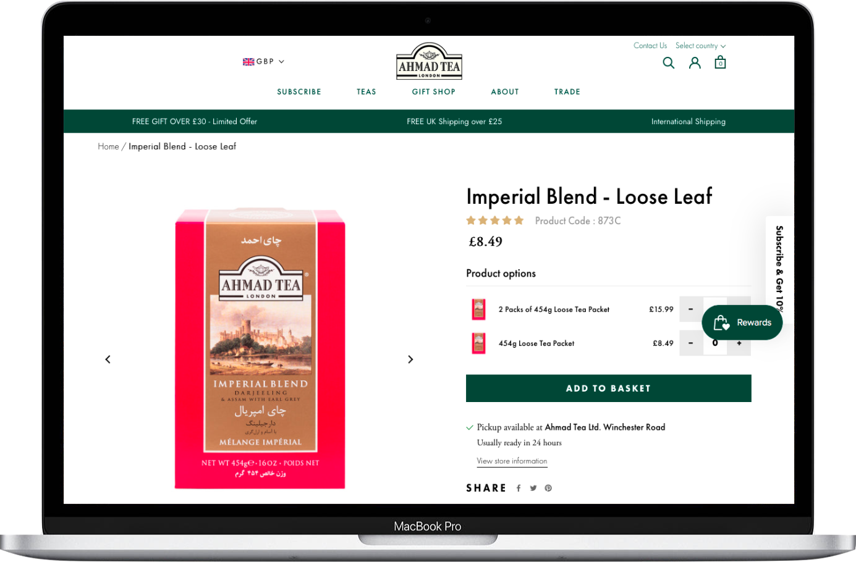Rate the product five stars
The image size is (856, 562).
(520, 220)
